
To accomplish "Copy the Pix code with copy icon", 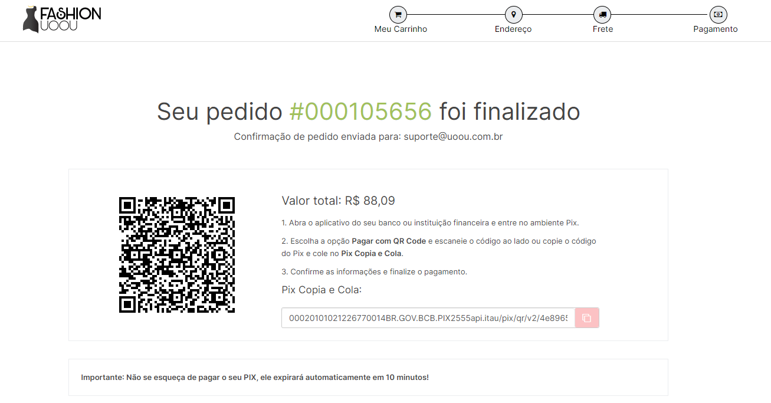I will (x=587, y=318).
